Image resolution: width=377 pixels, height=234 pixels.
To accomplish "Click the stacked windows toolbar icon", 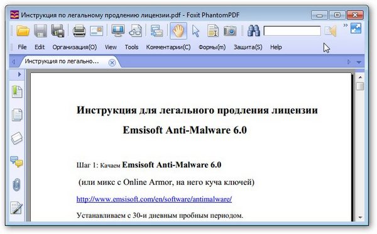I will click(x=156, y=31).
